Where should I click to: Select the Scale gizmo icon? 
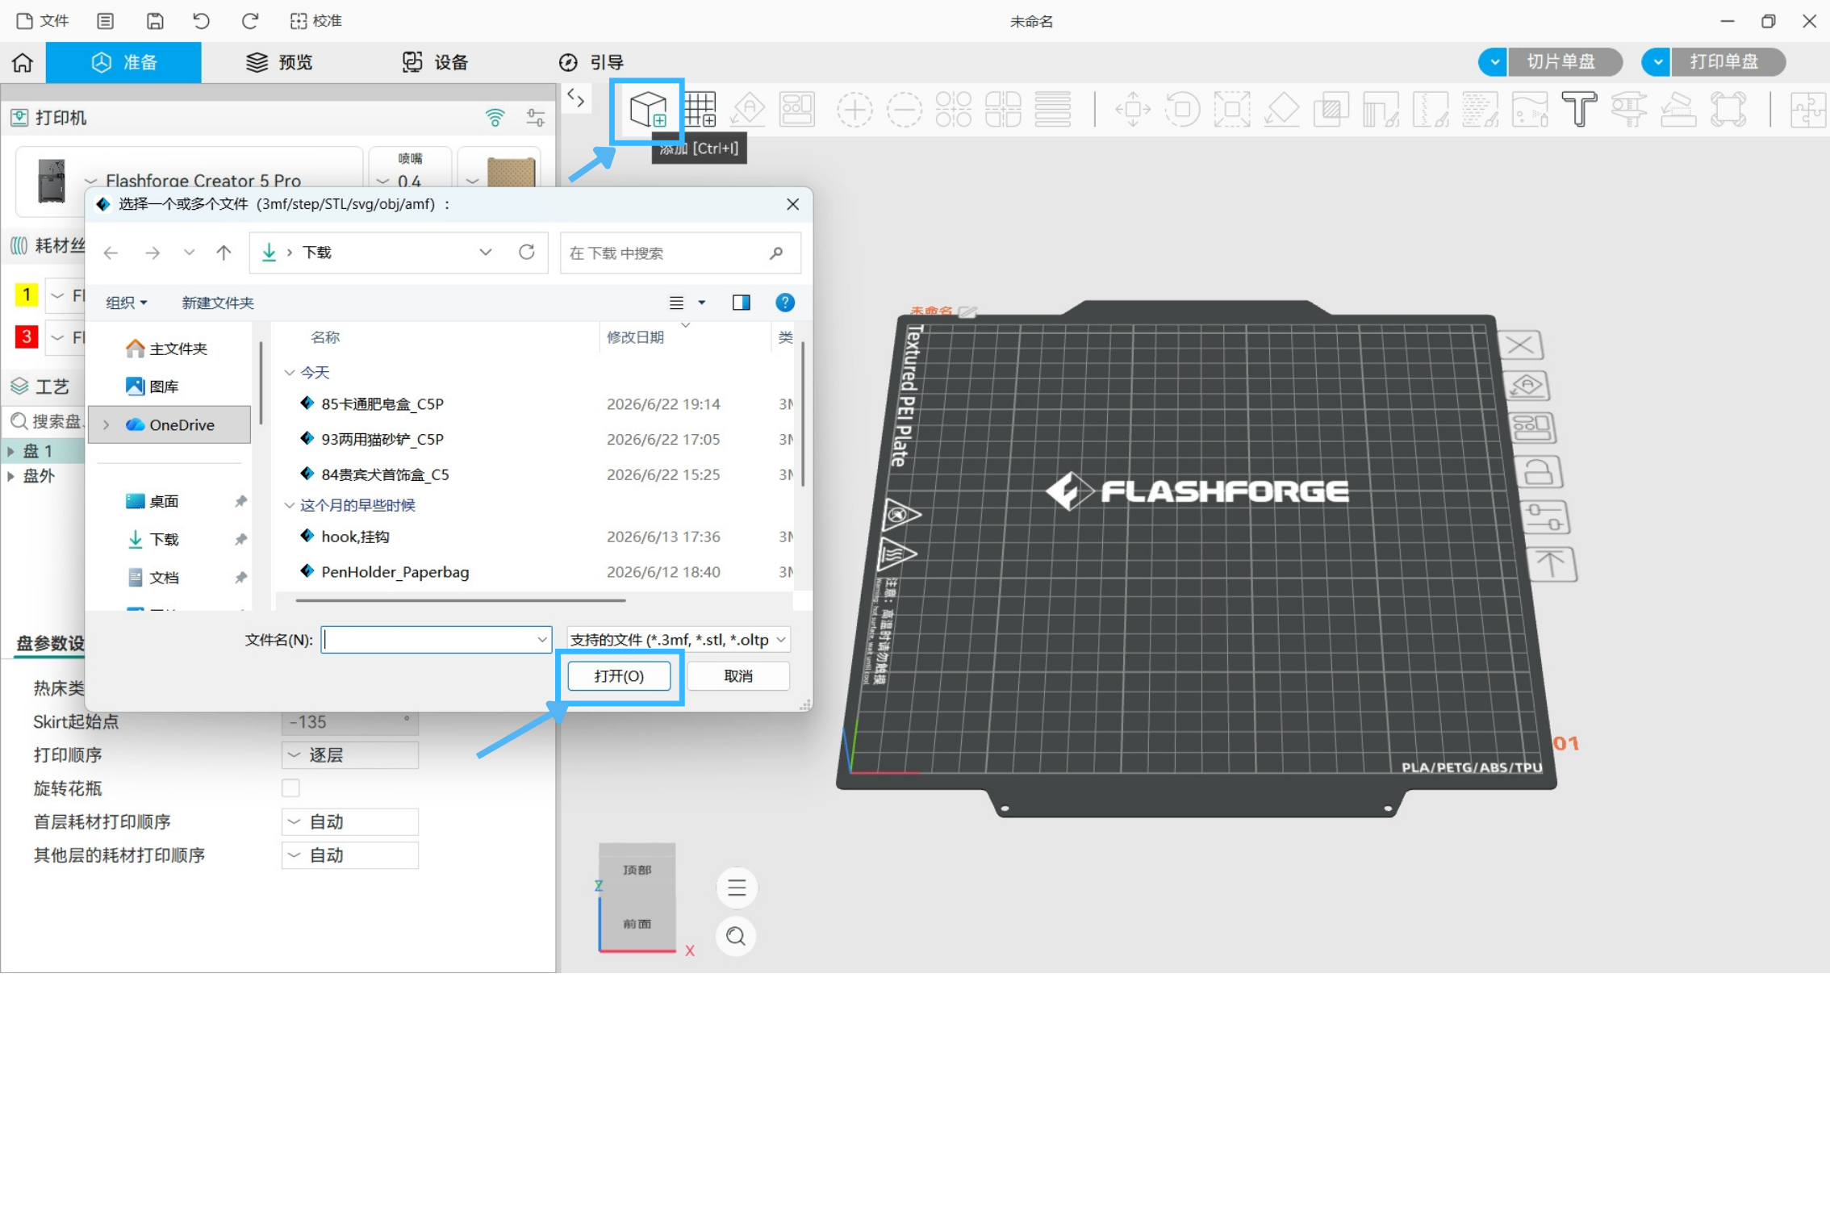tap(1232, 110)
